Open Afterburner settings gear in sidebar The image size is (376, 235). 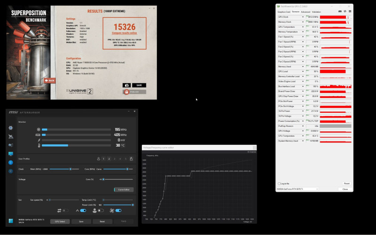pos(10,128)
